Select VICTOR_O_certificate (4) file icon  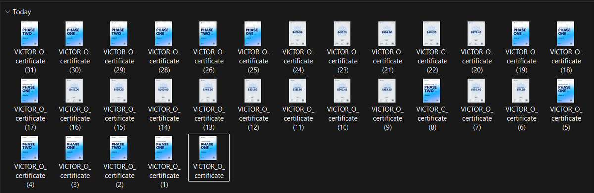point(31,148)
